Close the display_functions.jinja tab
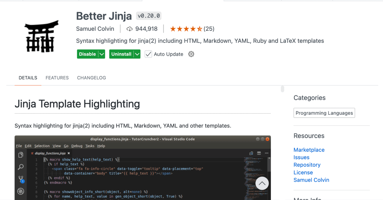Screen dimensions: 383x200 [x=69, y=152]
